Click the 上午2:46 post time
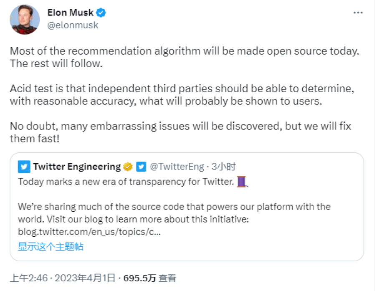377x291 pixels. pyautogui.click(x=28, y=278)
